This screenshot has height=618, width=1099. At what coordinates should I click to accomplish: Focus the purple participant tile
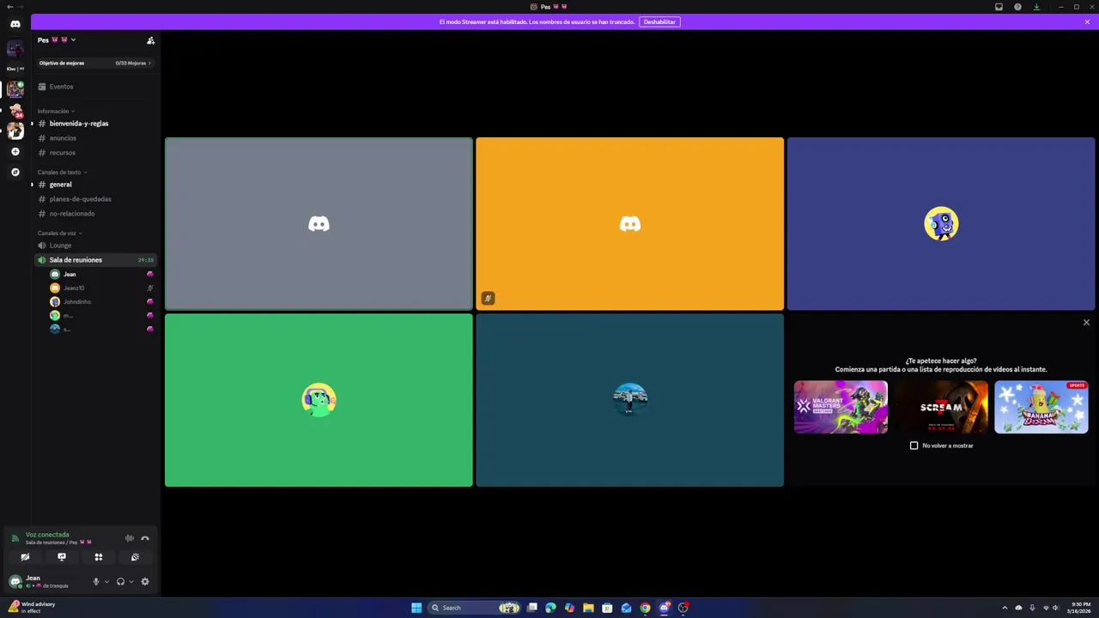[x=941, y=224]
